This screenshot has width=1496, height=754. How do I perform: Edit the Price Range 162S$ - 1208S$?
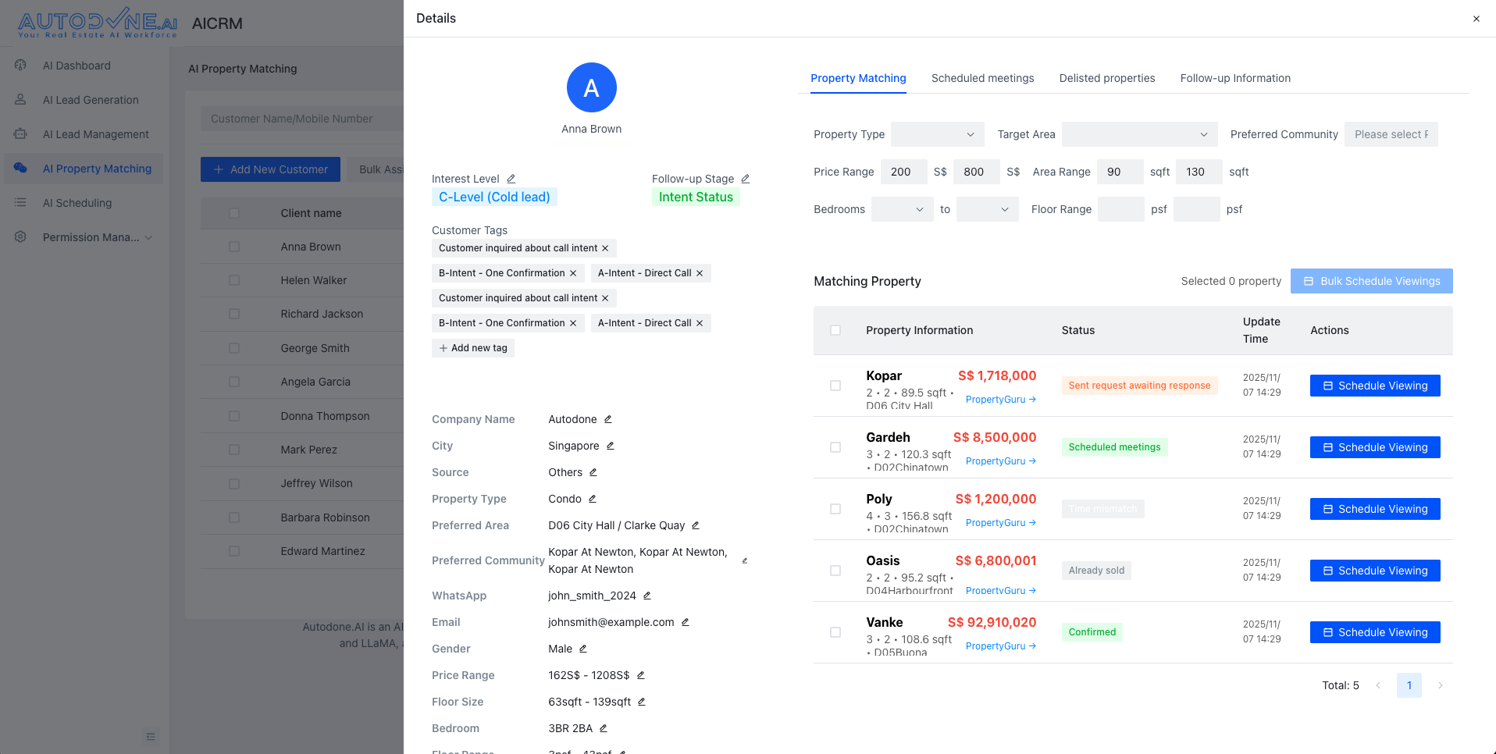640,675
